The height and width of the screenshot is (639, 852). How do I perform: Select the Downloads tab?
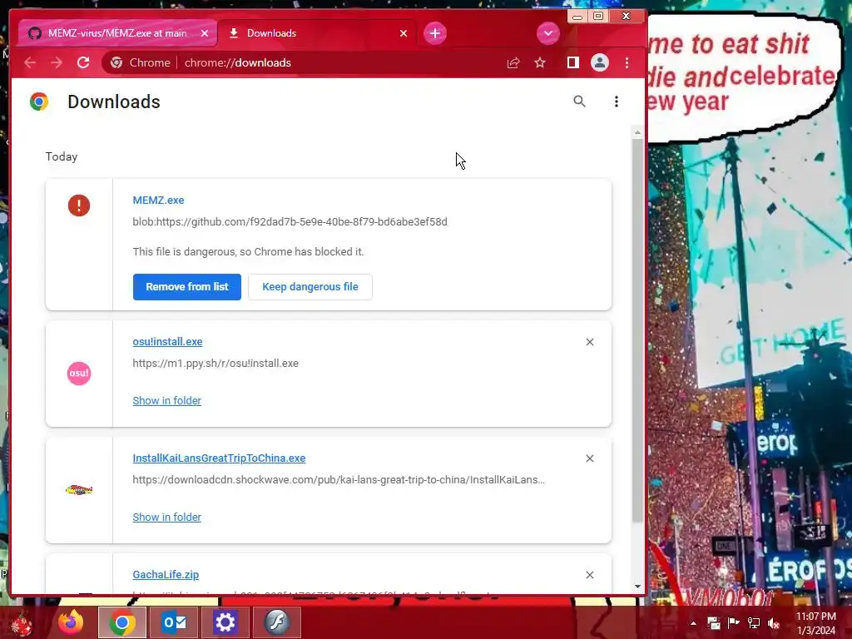pyautogui.click(x=318, y=33)
